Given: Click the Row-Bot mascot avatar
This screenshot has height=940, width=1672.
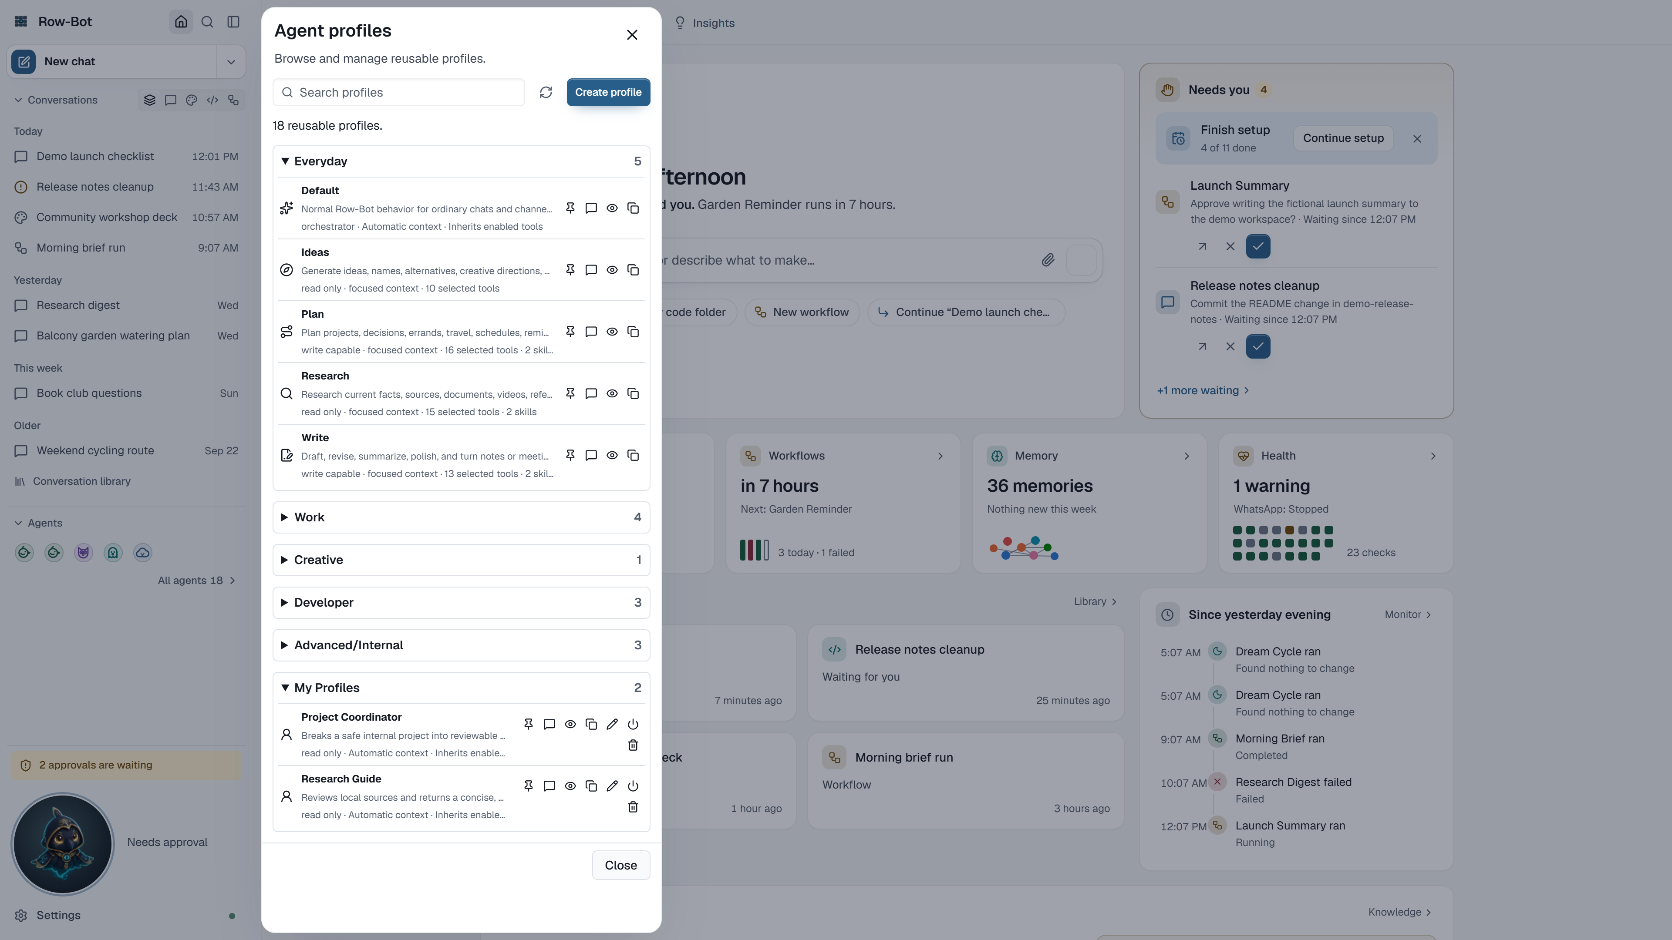Looking at the screenshot, I should [63, 844].
